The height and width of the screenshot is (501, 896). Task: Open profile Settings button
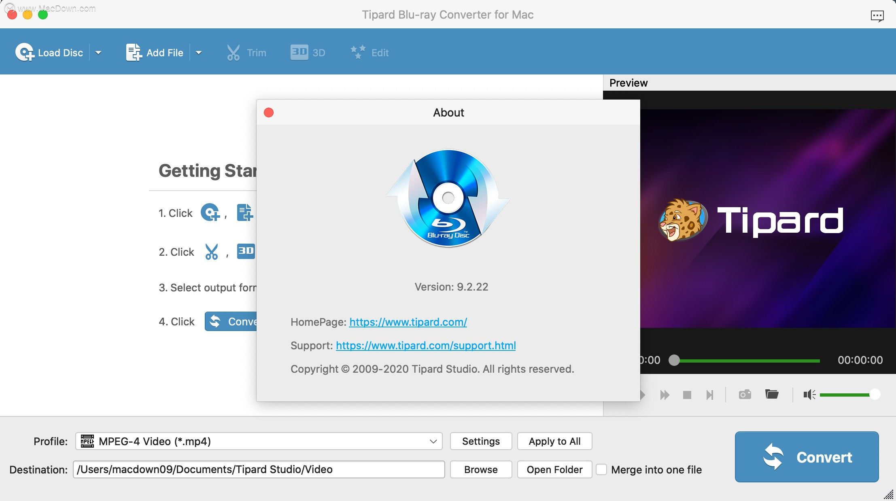tap(481, 441)
